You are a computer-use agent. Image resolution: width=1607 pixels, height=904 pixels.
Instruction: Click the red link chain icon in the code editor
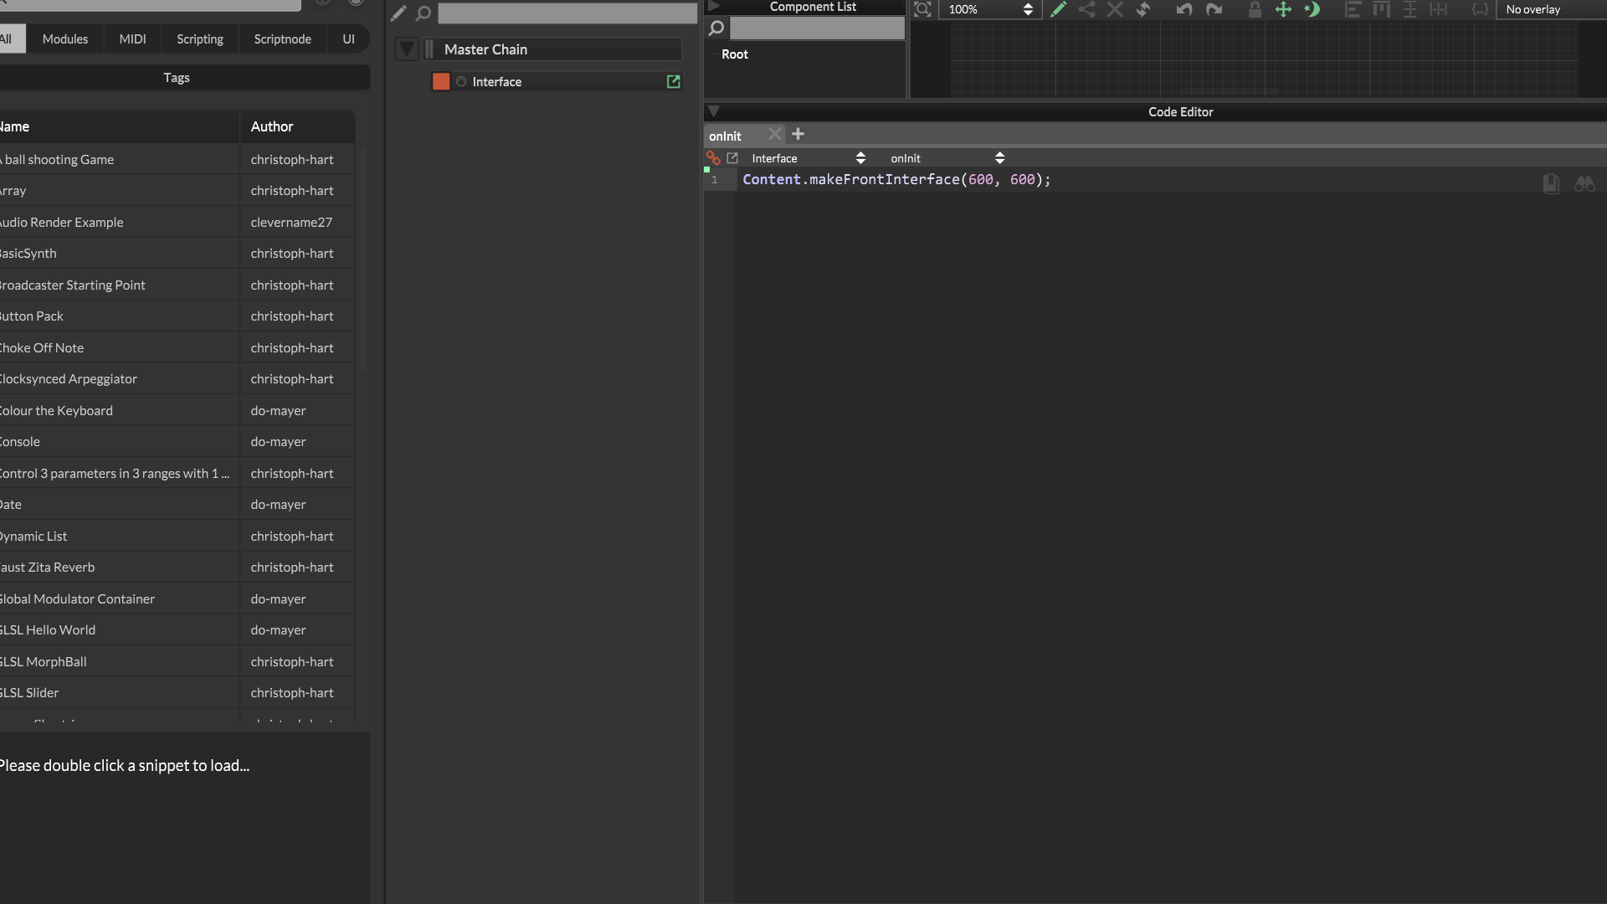pos(713,157)
